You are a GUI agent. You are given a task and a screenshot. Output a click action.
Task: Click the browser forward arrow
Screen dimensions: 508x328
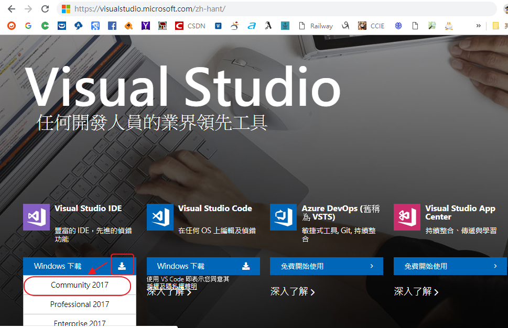click(28, 9)
